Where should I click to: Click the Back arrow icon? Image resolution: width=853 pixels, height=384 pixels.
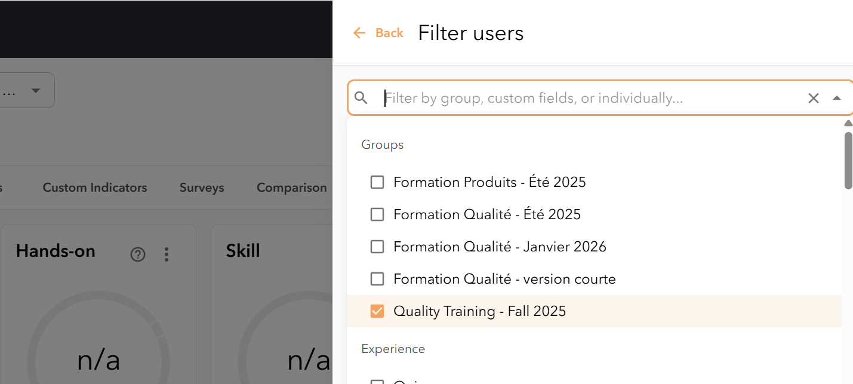pyautogui.click(x=359, y=33)
